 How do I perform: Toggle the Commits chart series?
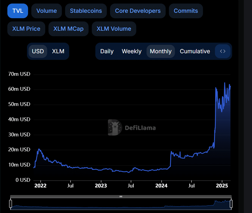click(x=186, y=11)
